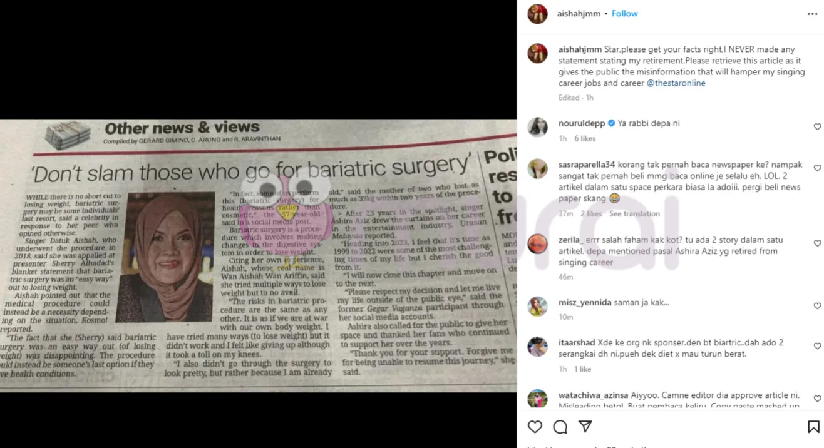The height and width of the screenshot is (448, 824).
Task: Like nouruldepp's comment heart
Action: 817,126
